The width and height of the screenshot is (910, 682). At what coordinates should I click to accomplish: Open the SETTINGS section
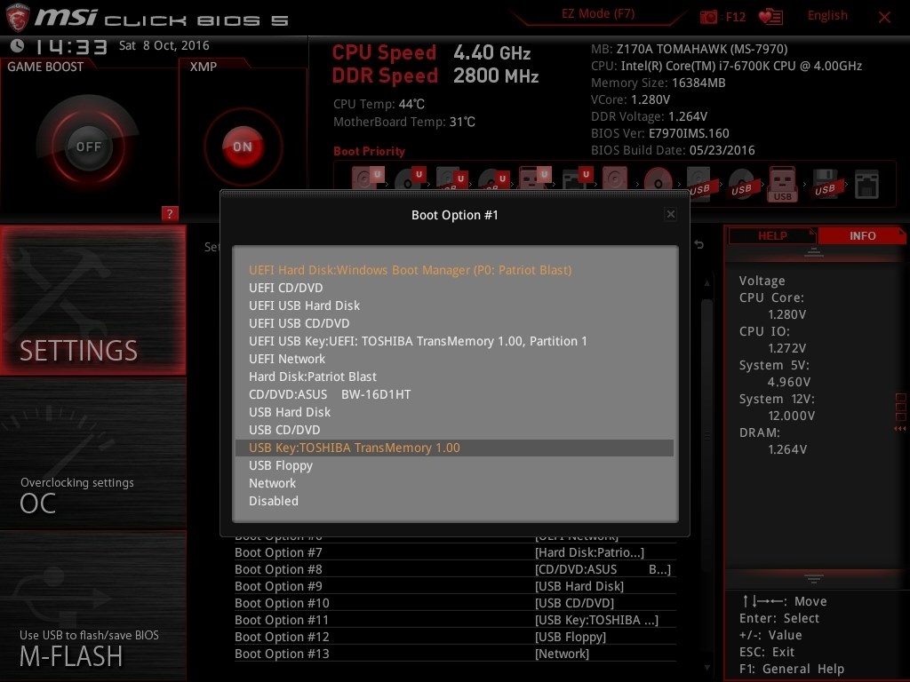pyautogui.click(x=92, y=300)
